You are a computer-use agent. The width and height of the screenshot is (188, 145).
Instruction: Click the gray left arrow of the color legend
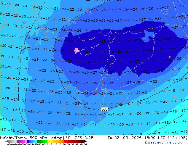pyautogui.click(x=7, y=141)
